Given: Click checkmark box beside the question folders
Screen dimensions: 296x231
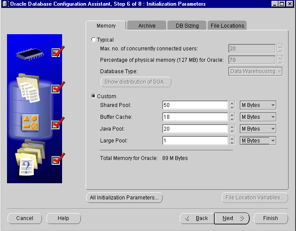Looking at the screenshot, I should 56,160.
